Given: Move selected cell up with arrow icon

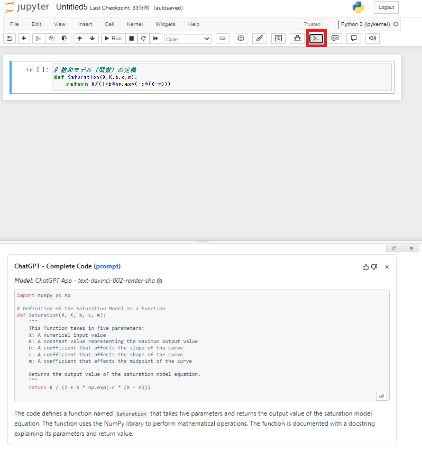Looking at the screenshot, I should [x=79, y=39].
